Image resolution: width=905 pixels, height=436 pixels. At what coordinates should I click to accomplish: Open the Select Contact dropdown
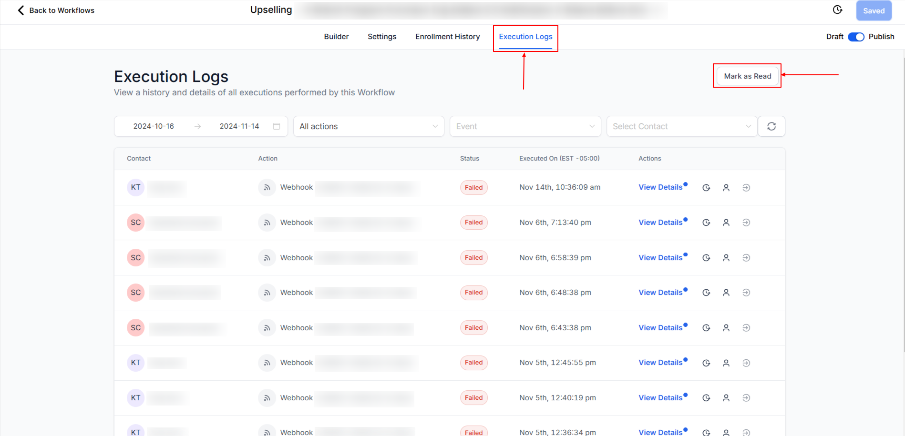pos(681,126)
